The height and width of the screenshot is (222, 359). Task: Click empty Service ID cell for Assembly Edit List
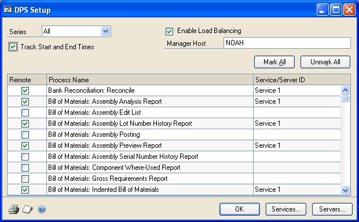pos(297,112)
